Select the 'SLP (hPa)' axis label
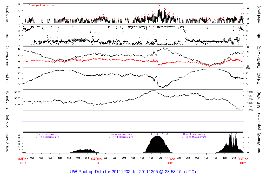 [259, 100]
